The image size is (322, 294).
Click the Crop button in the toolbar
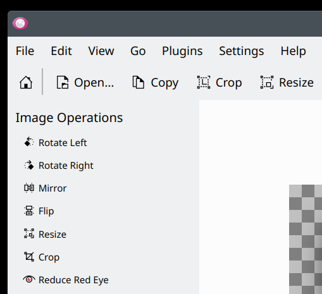220,82
